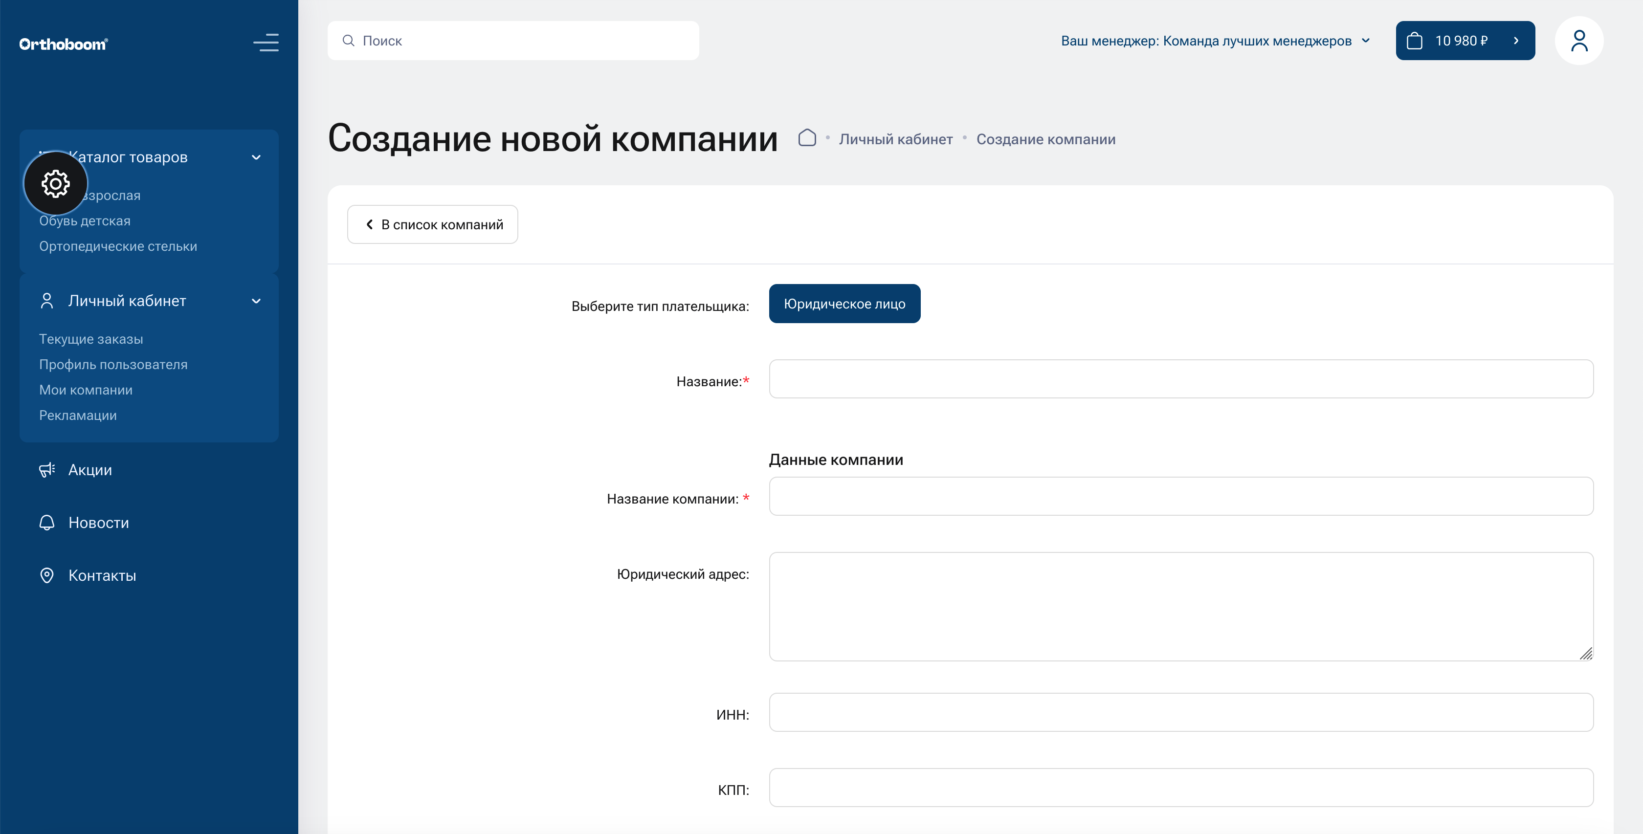The height and width of the screenshot is (834, 1643).
Task: Click the В список компаний button
Action: click(432, 224)
